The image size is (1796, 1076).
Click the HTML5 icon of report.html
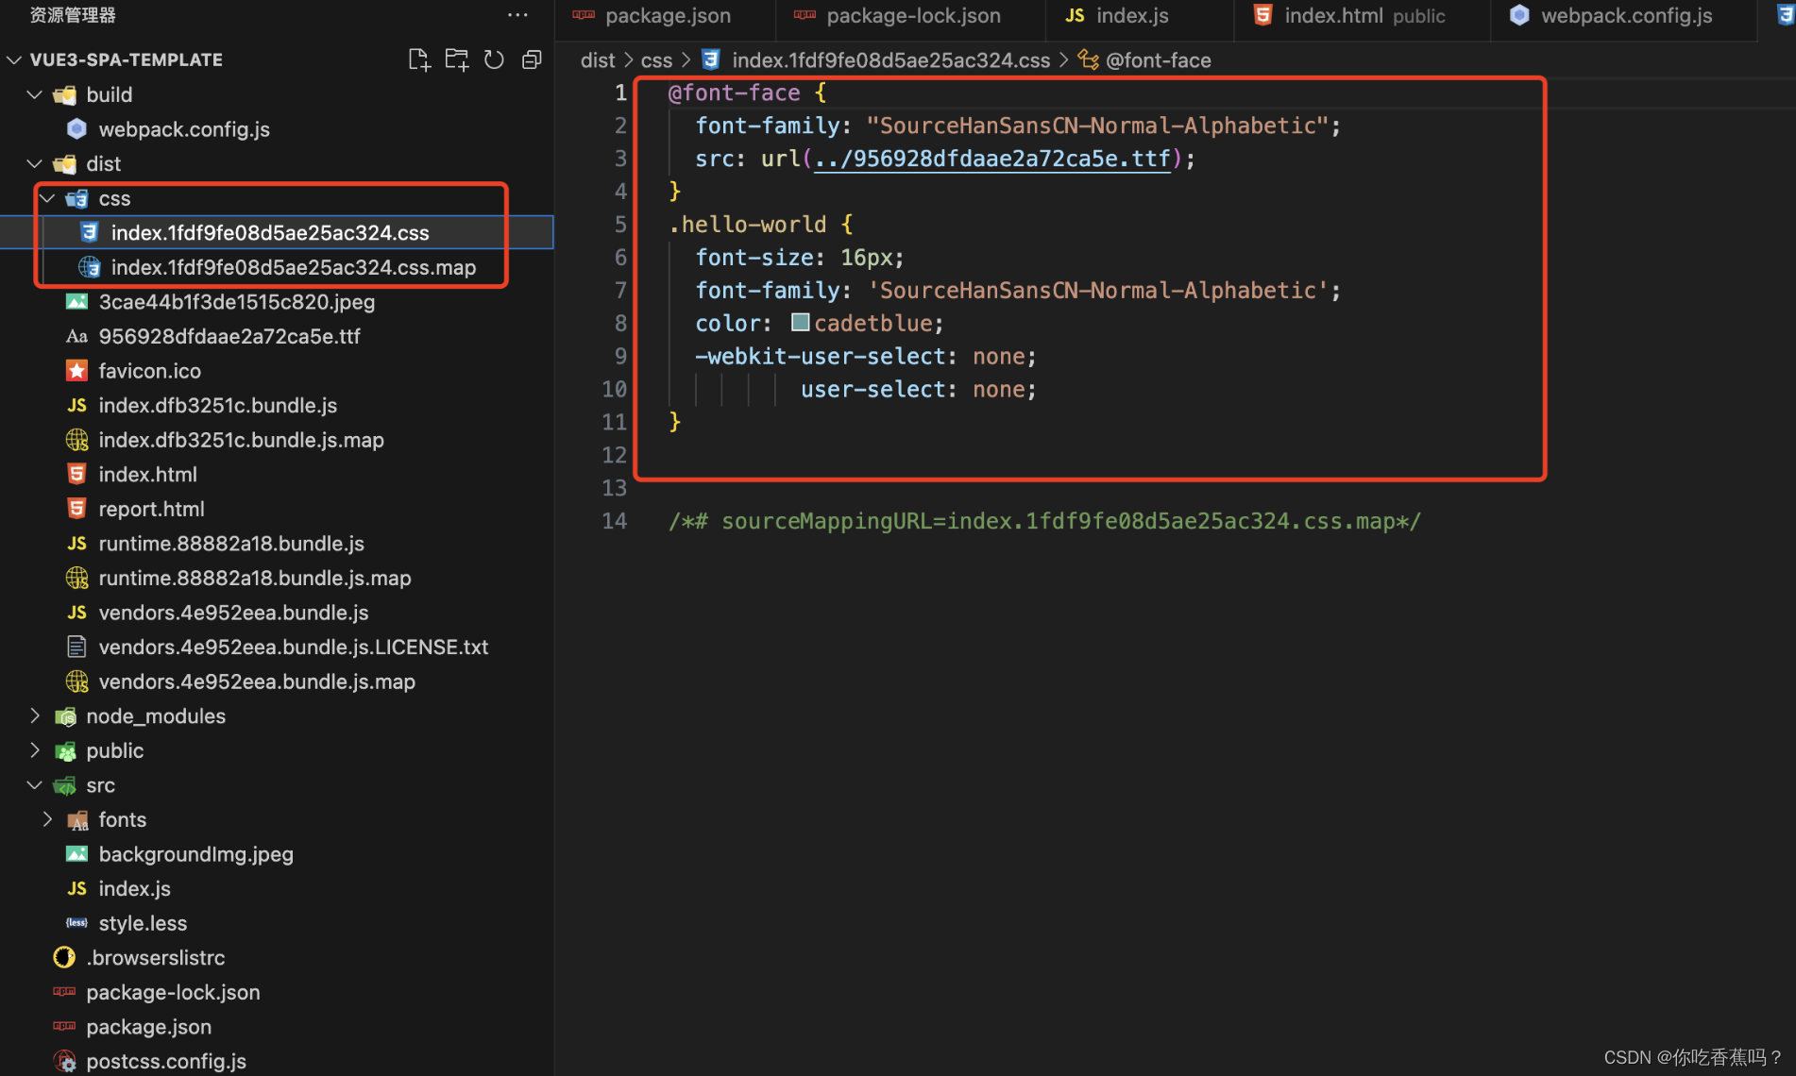[x=77, y=509]
